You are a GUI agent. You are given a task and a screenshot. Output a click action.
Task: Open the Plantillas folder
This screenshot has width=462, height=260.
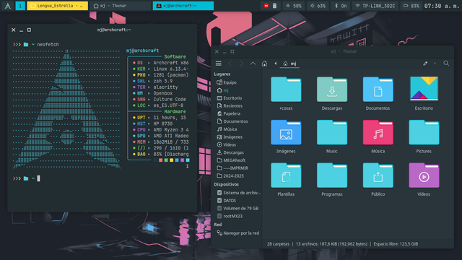pyautogui.click(x=286, y=175)
